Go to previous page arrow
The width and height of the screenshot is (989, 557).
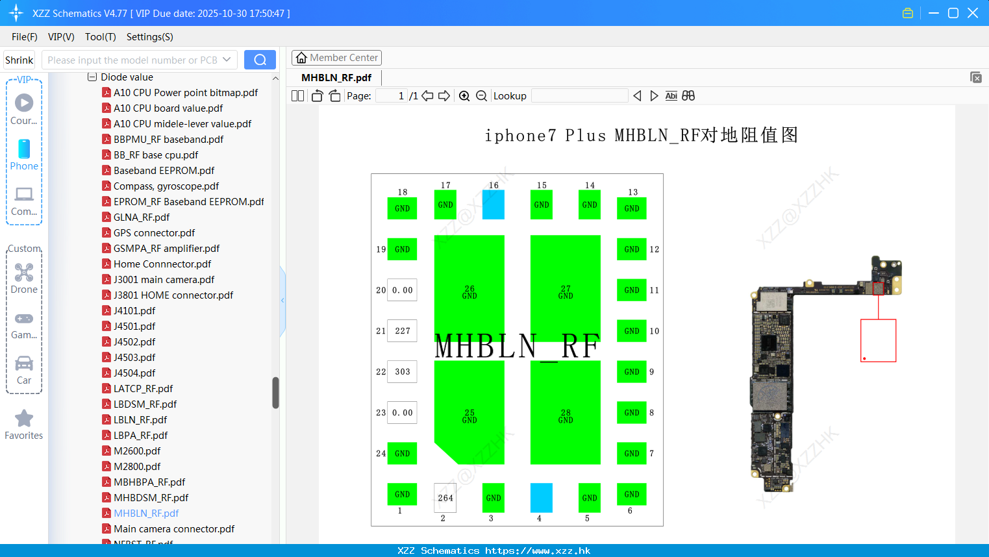tap(427, 96)
